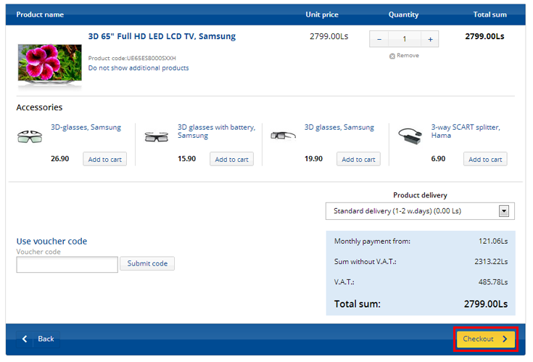Click the V.A.T. 485.78Ls value
Screen dimensions: 533x362
pyautogui.click(x=493, y=281)
